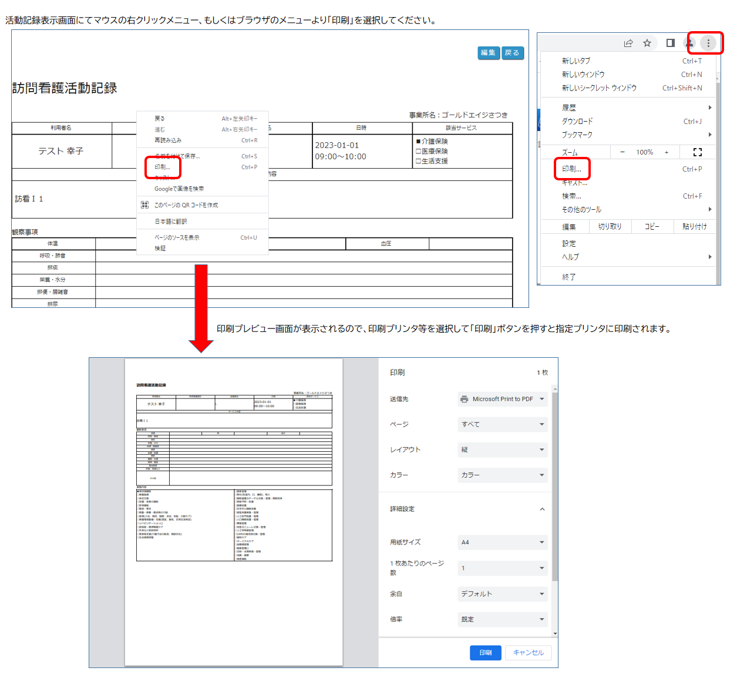Click the QR code icon in context menu

144,205
